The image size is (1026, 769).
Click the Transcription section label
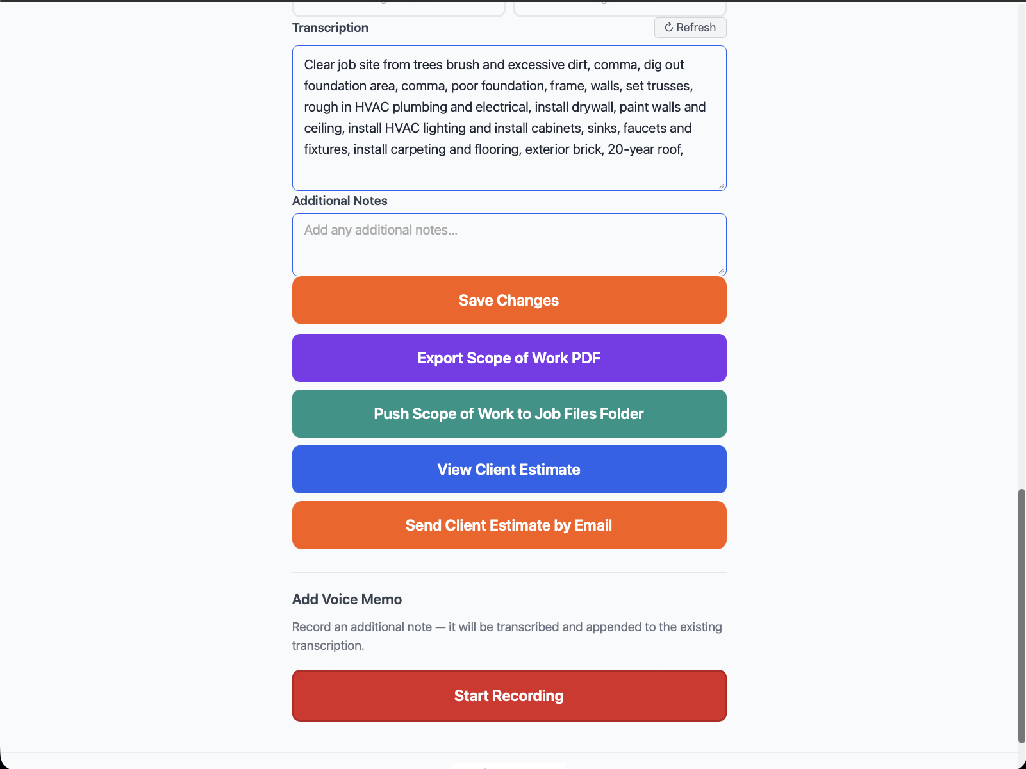(330, 28)
